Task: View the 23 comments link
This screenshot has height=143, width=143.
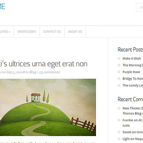Action: coord(50,72)
